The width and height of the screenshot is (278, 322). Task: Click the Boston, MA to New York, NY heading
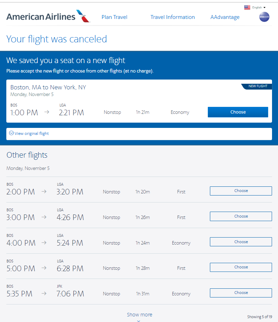point(48,87)
